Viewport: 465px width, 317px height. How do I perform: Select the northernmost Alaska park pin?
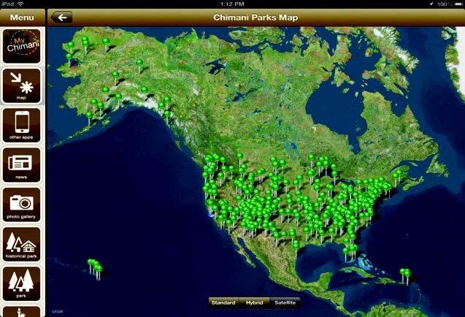pos(85,39)
